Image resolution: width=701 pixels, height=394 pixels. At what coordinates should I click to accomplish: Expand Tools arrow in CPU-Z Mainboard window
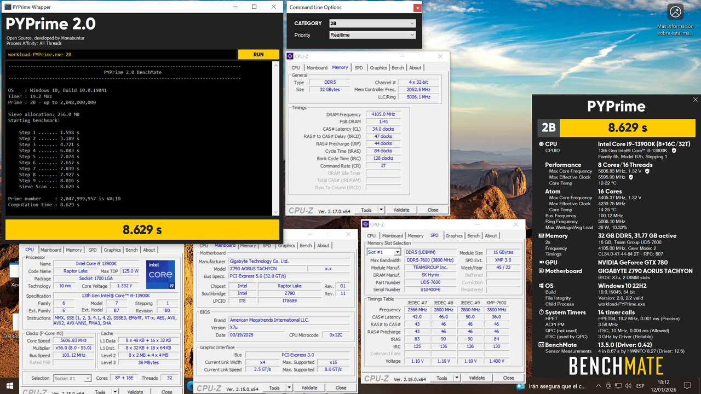click(x=289, y=387)
